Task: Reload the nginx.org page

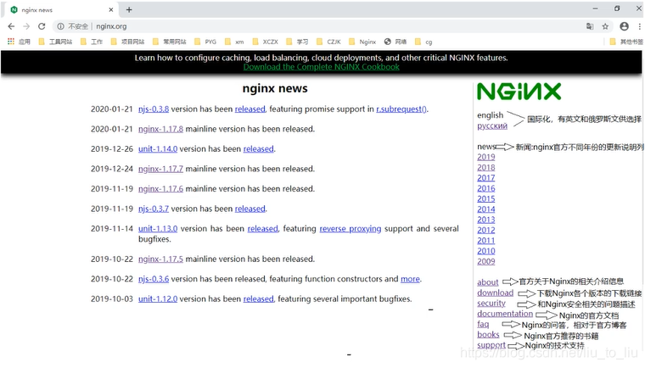Action: click(x=42, y=26)
